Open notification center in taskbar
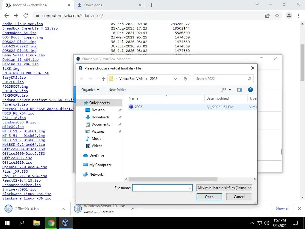The image size is (305, 229). (x=295, y=223)
